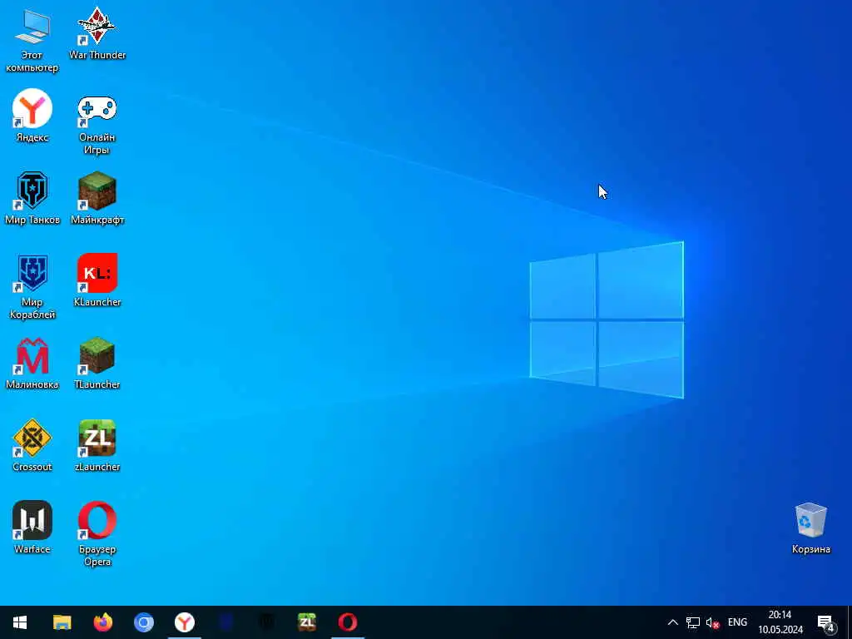
Task: Switch to Opera on the taskbar
Action: pos(348,622)
